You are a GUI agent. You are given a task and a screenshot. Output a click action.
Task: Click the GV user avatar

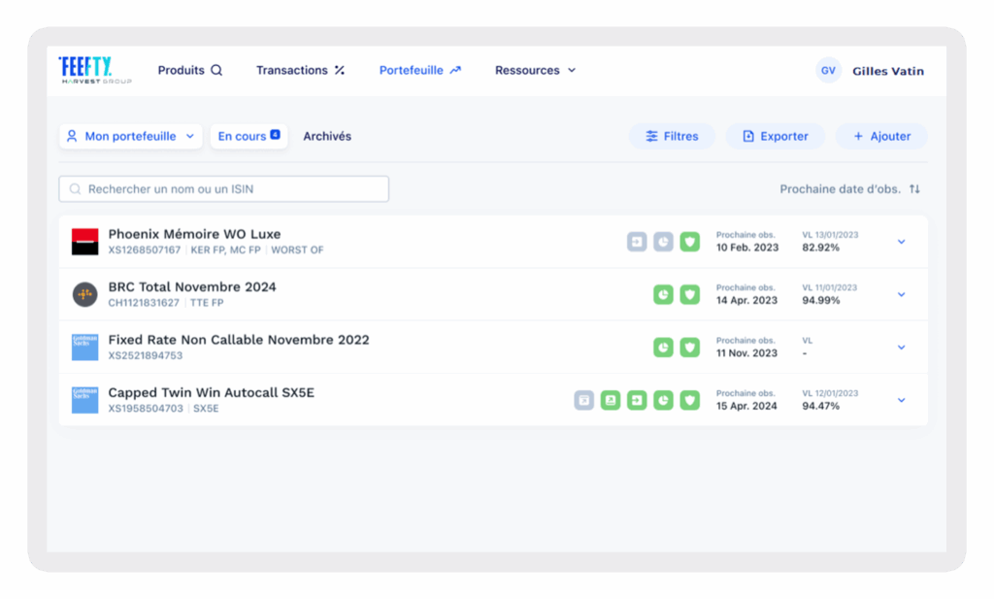click(828, 71)
